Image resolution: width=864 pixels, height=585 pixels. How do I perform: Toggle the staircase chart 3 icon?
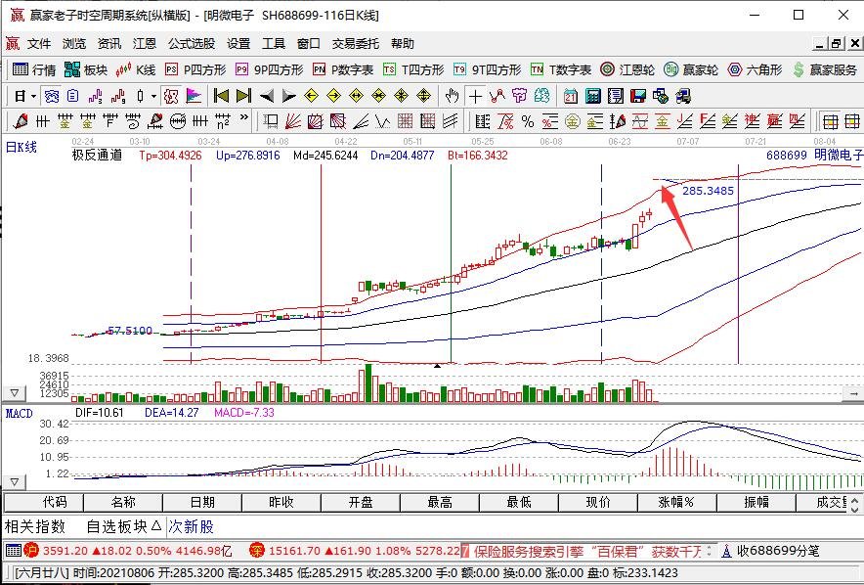pos(96,97)
